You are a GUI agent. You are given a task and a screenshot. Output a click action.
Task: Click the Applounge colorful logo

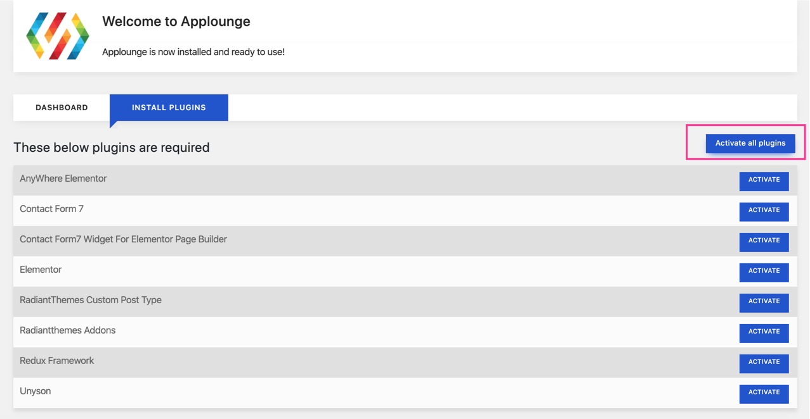58,36
